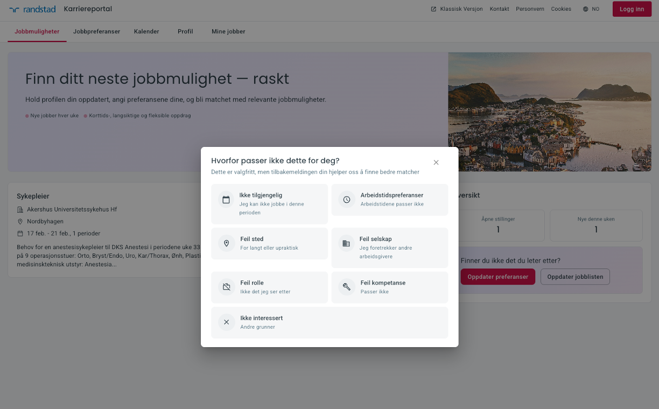Click the calendar icon for Ikke tilgjengelig
659x409 pixels.
tap(226, 200)
